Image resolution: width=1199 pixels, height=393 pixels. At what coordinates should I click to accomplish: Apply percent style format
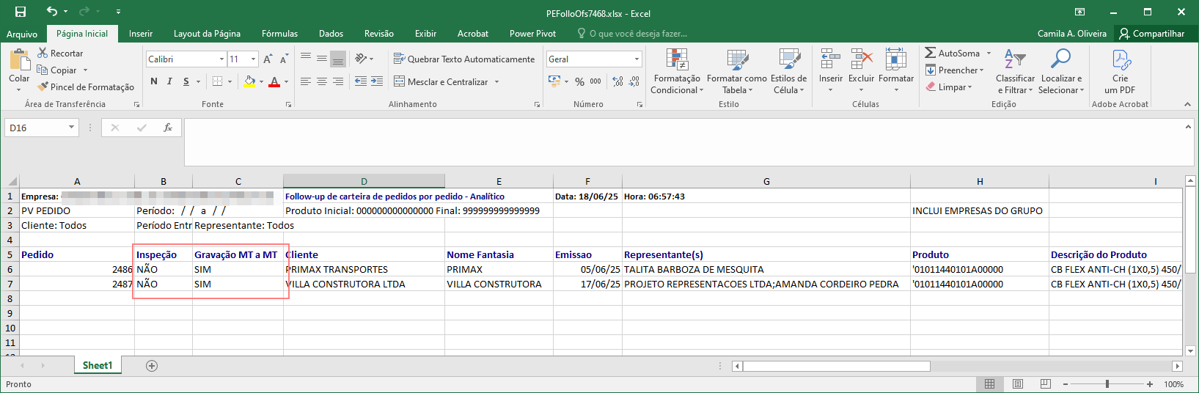click(579, 81)
